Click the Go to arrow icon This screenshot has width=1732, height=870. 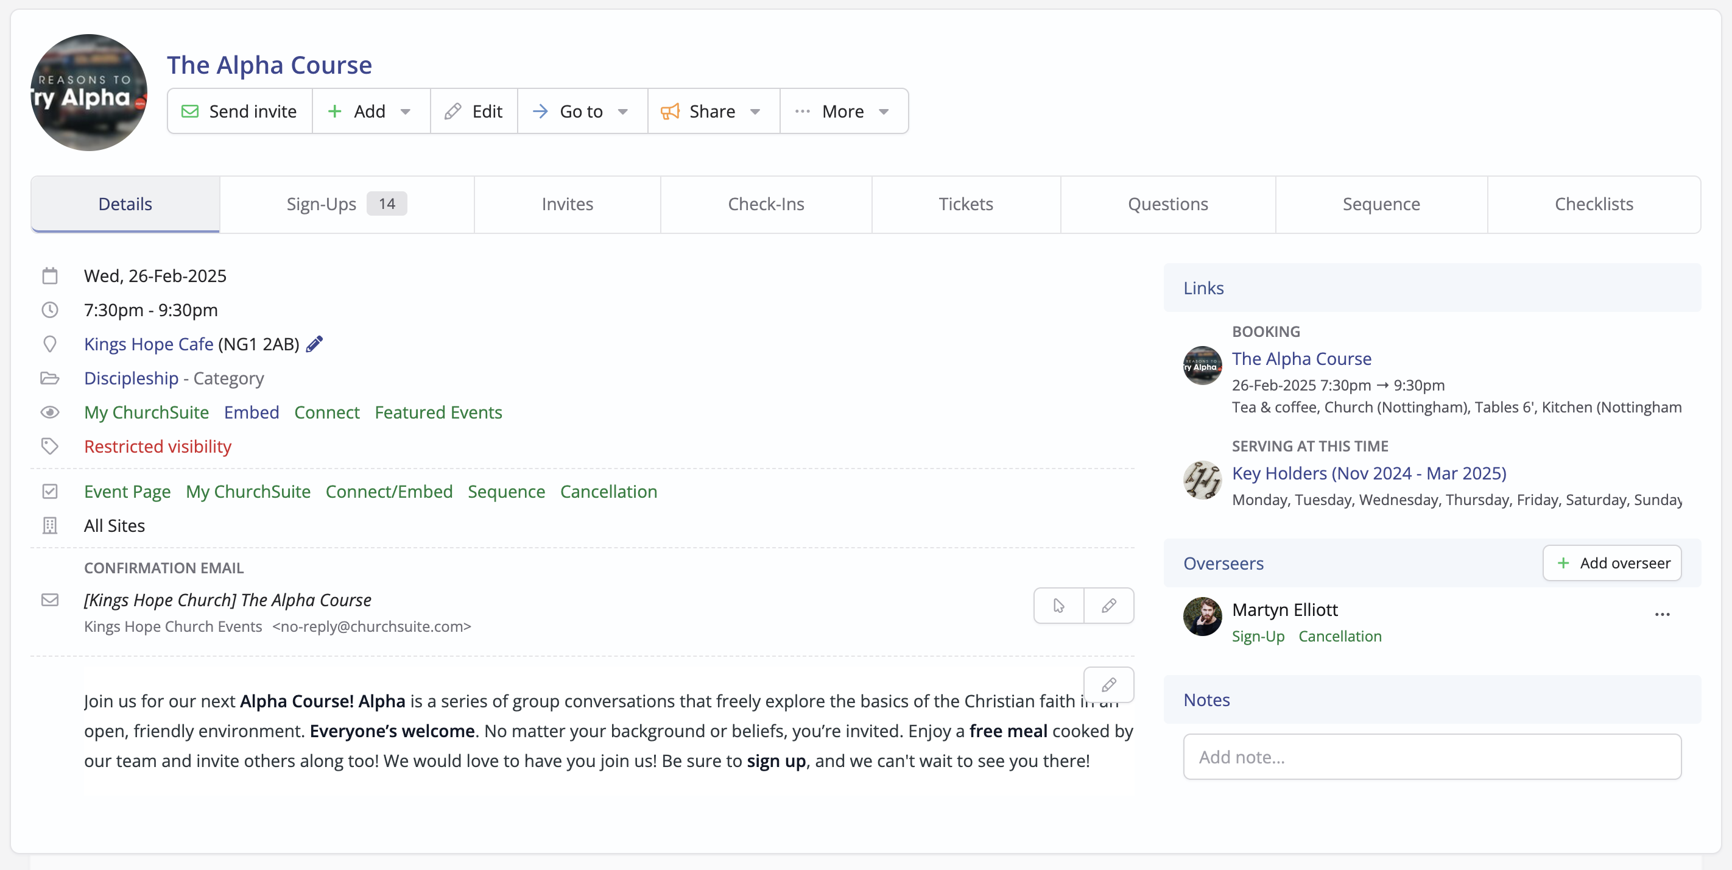click(540, 111)
